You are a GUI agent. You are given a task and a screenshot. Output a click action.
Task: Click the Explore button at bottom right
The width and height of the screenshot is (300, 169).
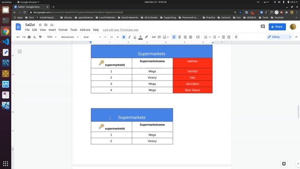point(284,164)
